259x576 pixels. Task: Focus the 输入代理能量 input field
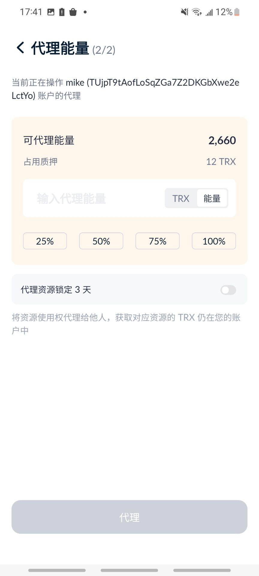coord(93,198)
